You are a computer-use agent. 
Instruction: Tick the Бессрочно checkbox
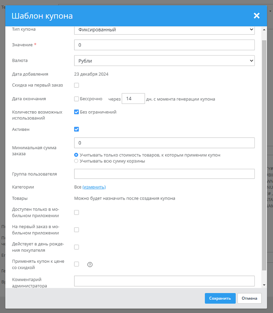point(77,99)
